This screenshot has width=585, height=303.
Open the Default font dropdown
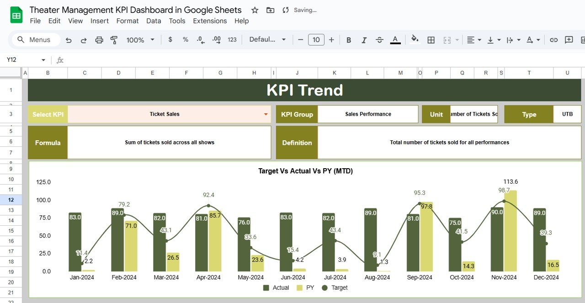pyautogui.click(x=267, y=40)
